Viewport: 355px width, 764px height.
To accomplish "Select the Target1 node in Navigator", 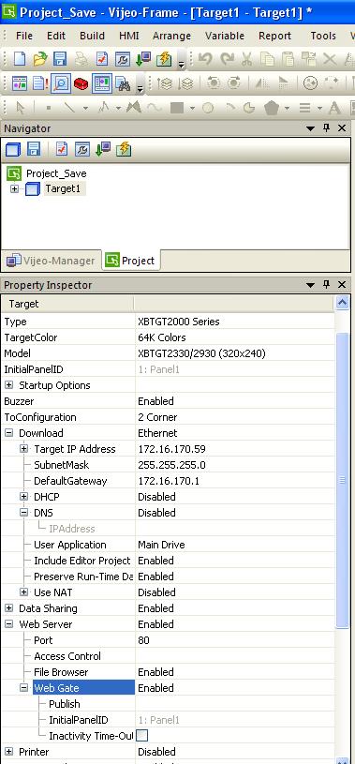I will pos(63,188).
